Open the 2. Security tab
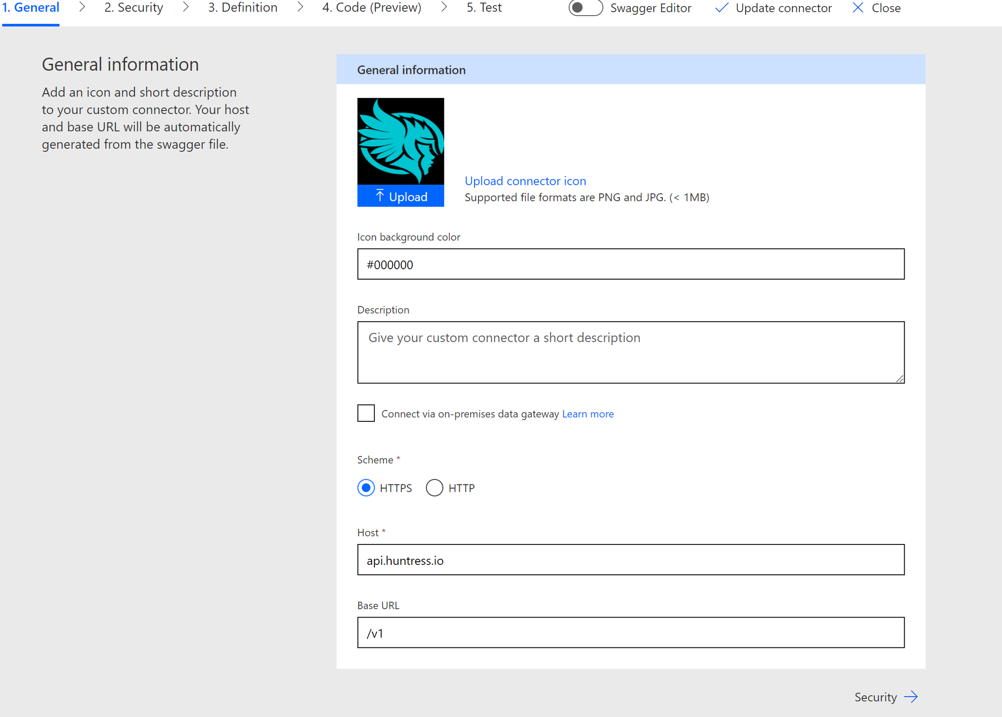Image resolution: width=1002 pixels, height=717 pixels. 134,8
